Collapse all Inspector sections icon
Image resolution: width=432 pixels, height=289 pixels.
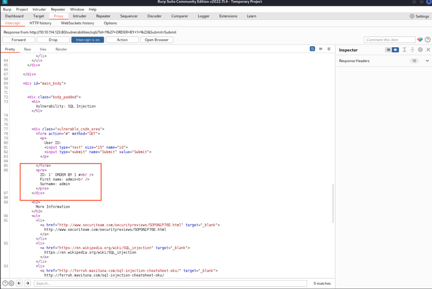click(x=412, y=50)
